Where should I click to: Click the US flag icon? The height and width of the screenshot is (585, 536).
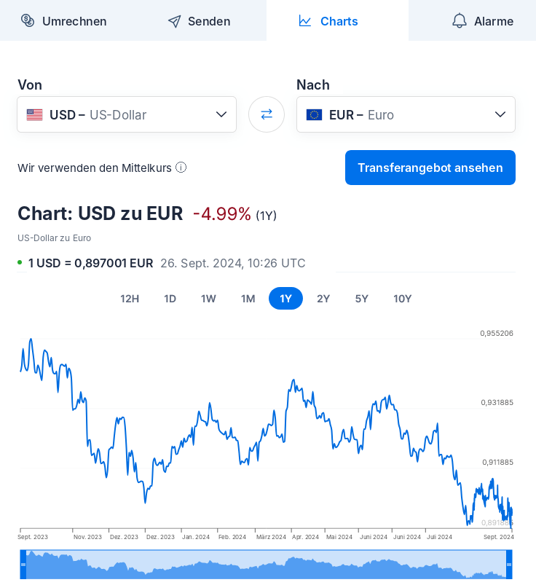click(35, 114)
